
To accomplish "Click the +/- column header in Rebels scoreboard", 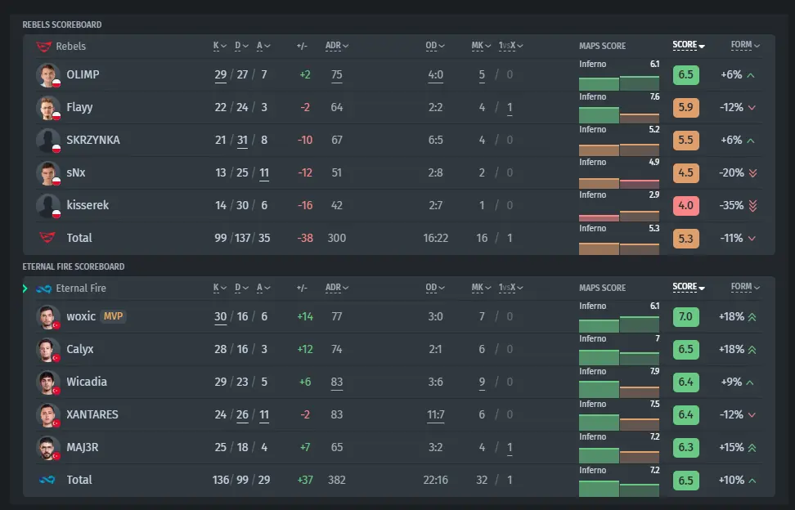I will (x=302, y=46).
